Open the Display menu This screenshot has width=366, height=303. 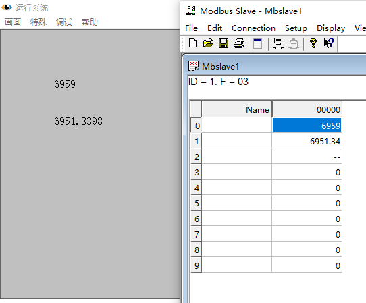(331, 28)
